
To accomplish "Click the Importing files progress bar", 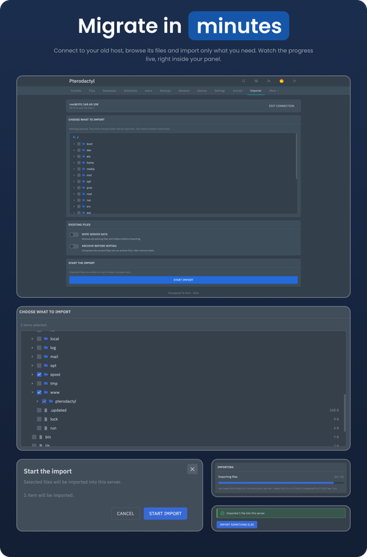I will (x=281, y=483).
